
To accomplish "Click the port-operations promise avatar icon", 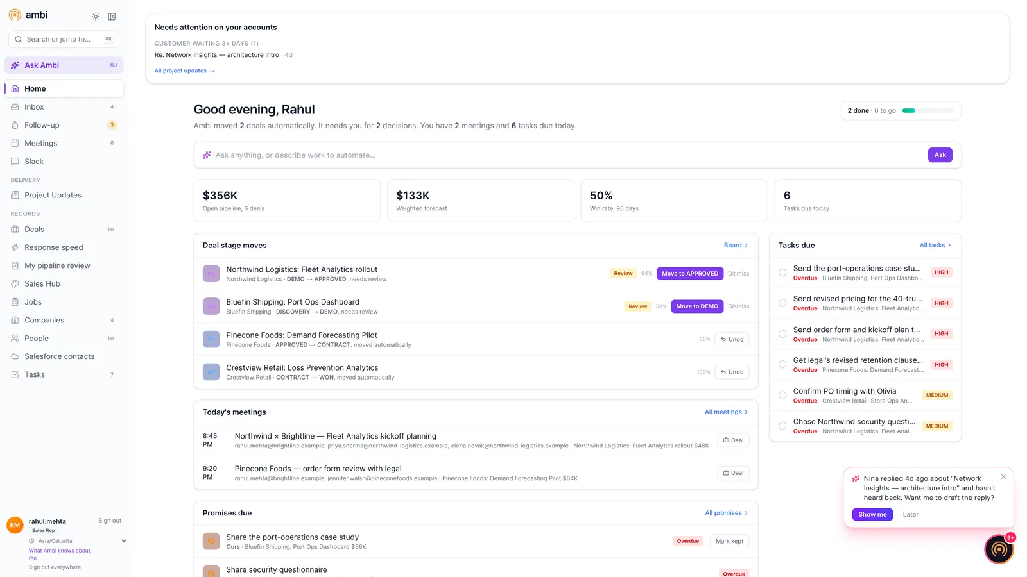I will click(x=211, y=541).
